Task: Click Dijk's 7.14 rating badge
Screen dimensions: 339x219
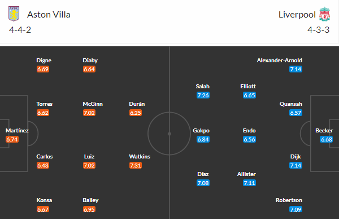Action: pyautogui.click(x=295, y=165)
